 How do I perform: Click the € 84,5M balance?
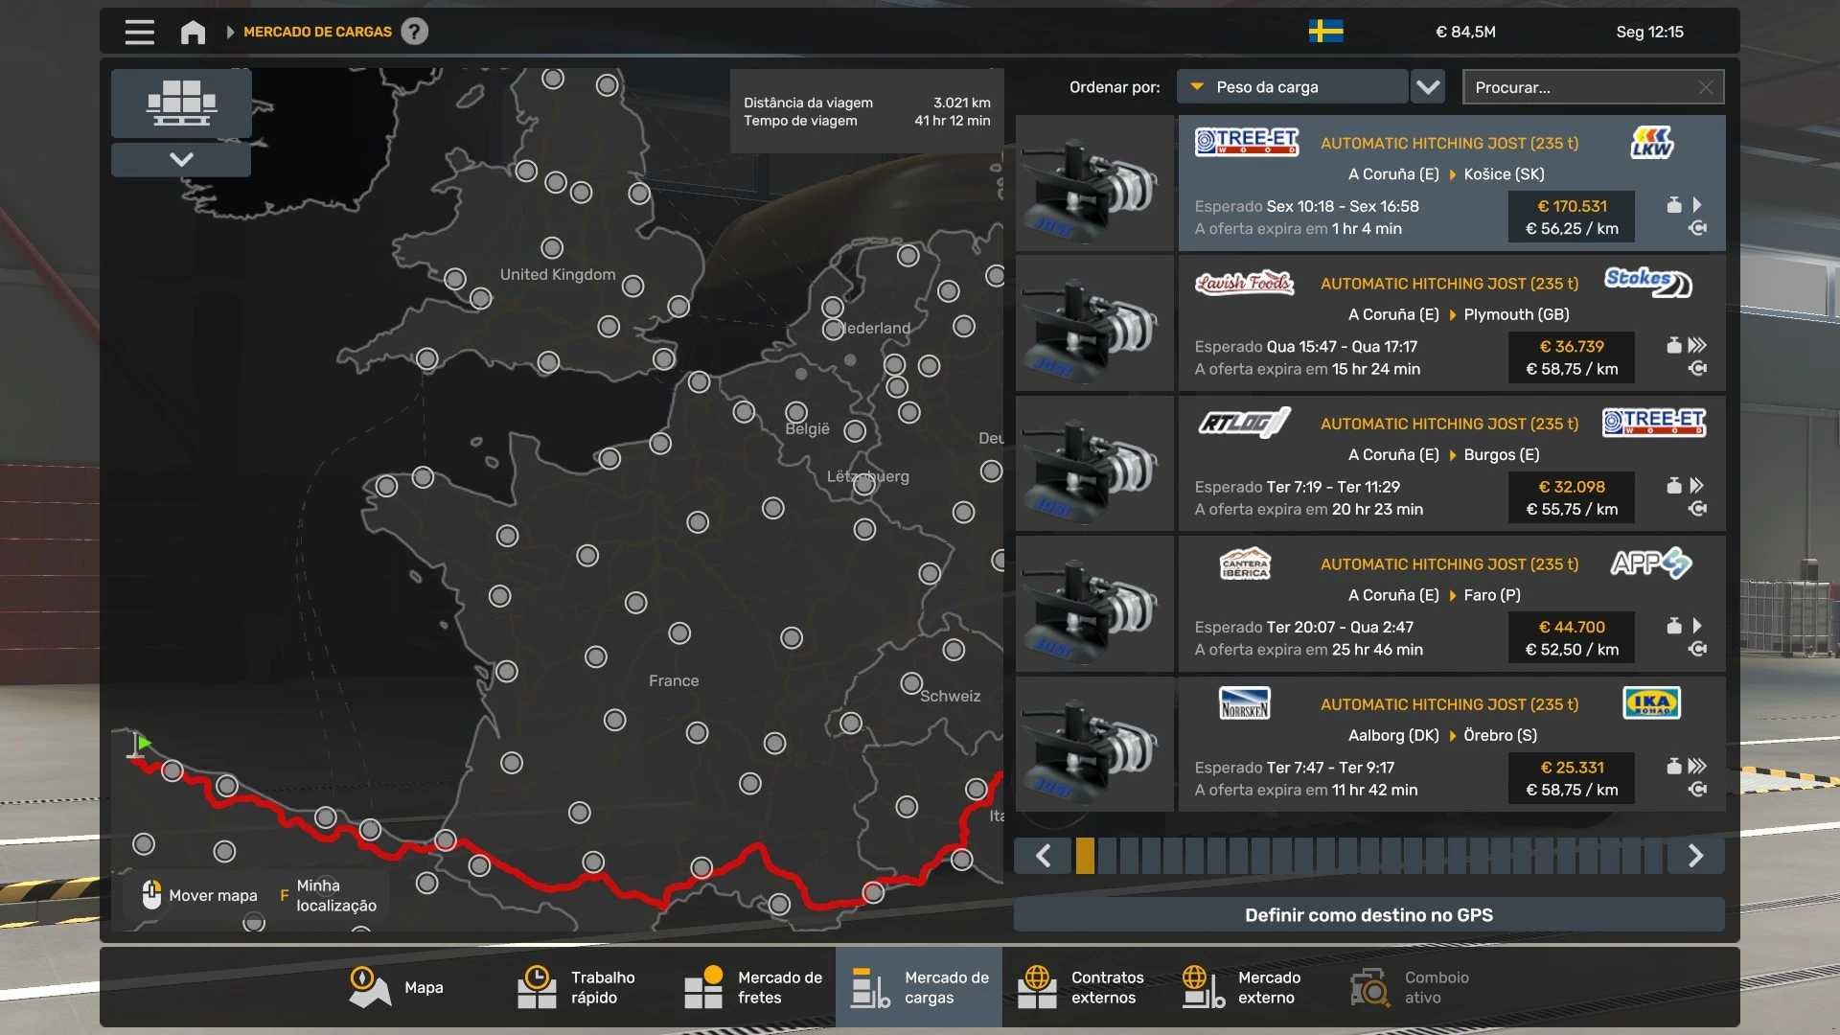(1465, 32)
